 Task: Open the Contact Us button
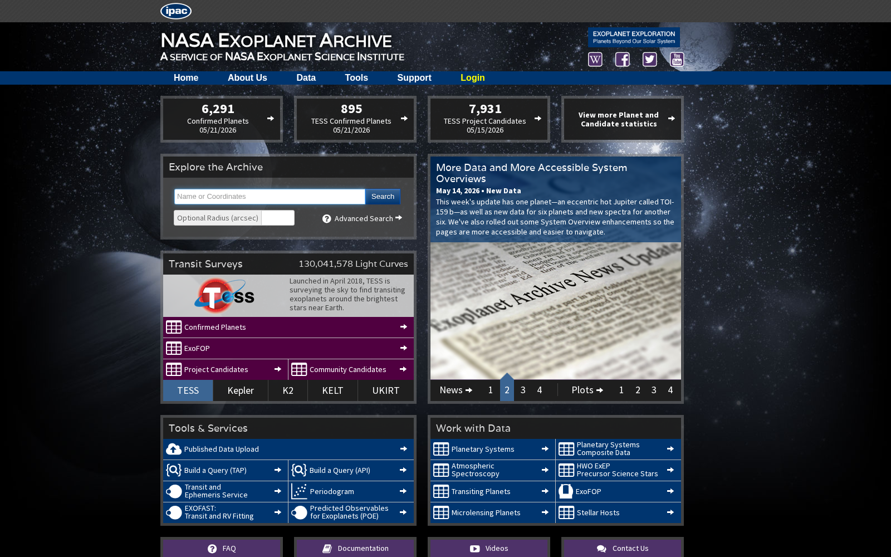pos(623,548)
